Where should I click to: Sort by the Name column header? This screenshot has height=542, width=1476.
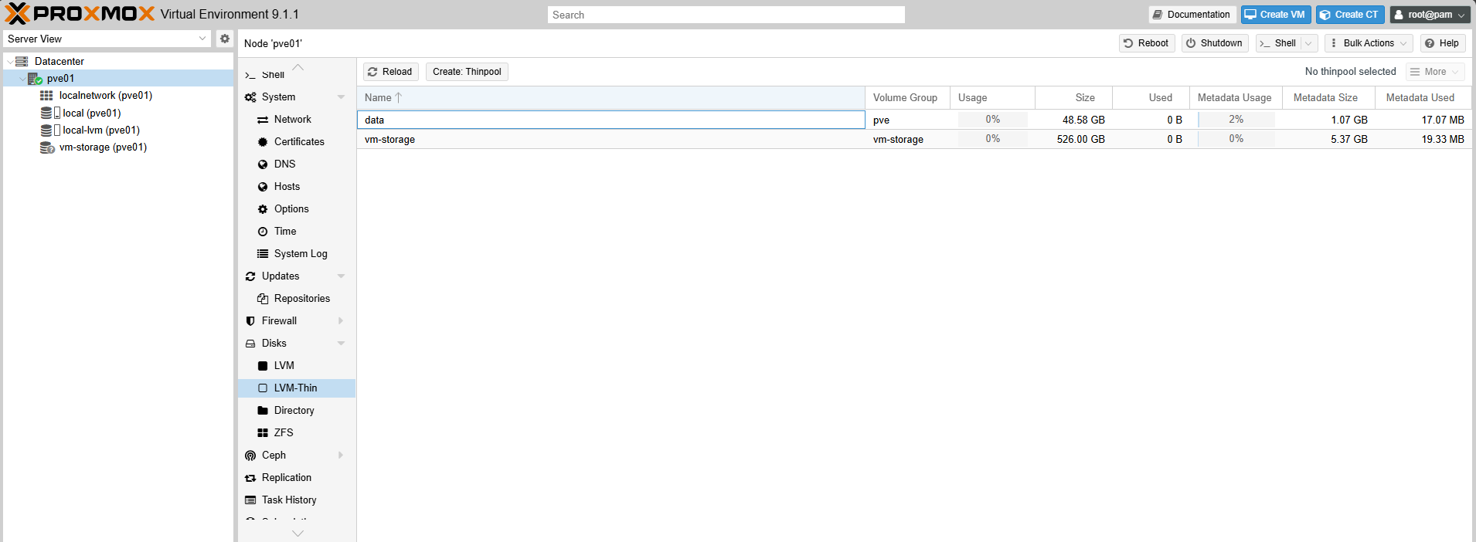coord(610,97)
